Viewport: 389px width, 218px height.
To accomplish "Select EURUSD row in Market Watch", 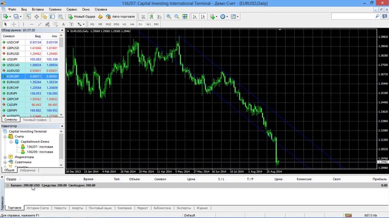I will coord(30,54).
